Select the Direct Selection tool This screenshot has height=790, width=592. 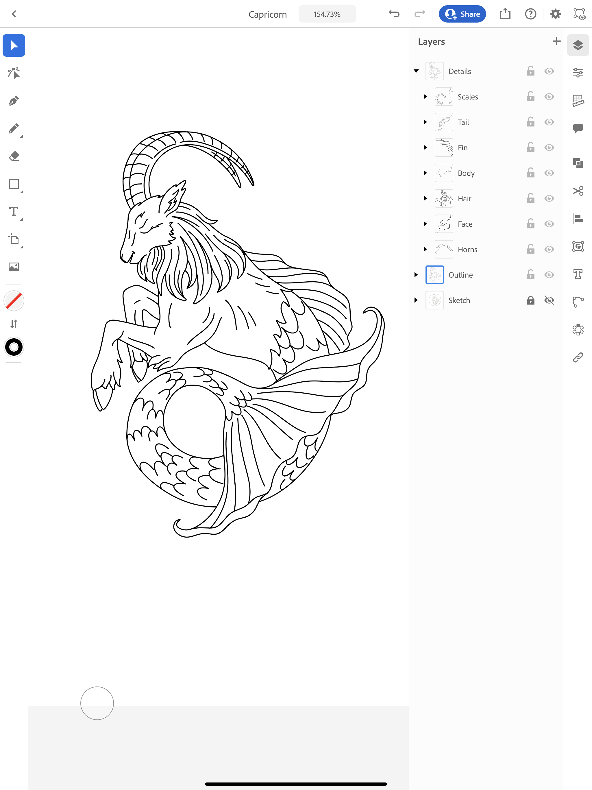(x=14, y=73)
